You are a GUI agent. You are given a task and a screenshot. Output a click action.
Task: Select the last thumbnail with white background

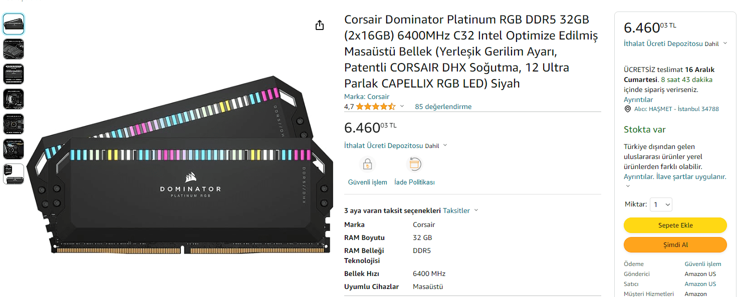click(x=14, y=174)
